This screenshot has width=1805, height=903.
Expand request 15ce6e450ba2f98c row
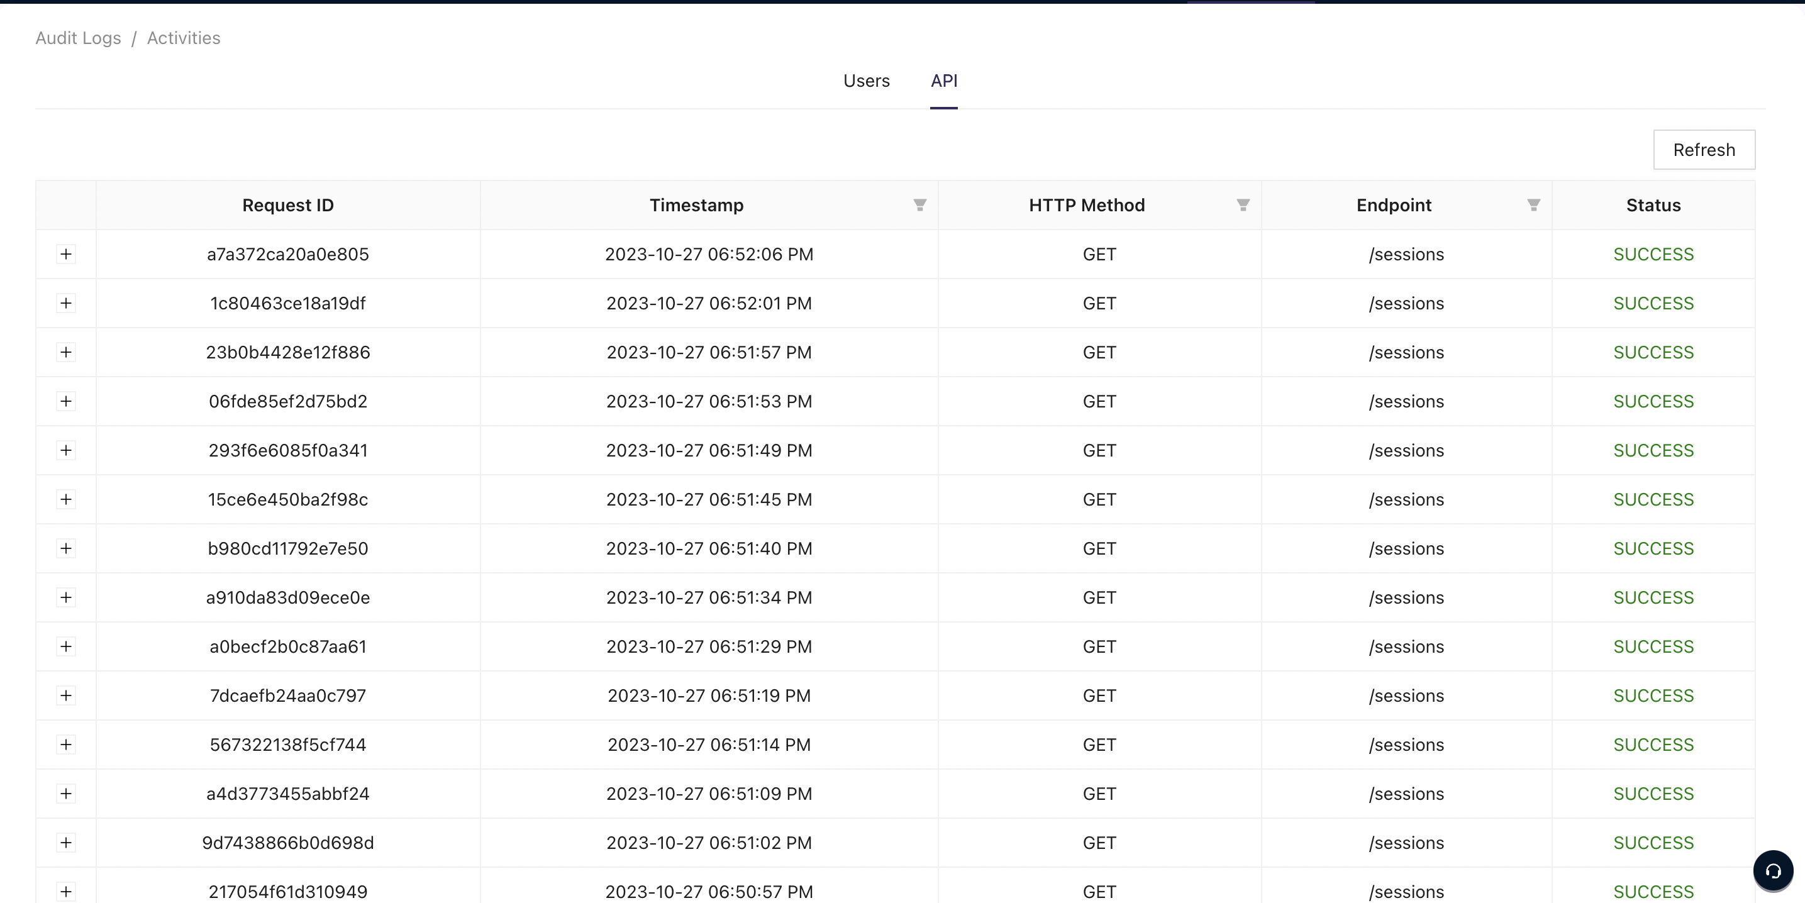click(66, 499)
